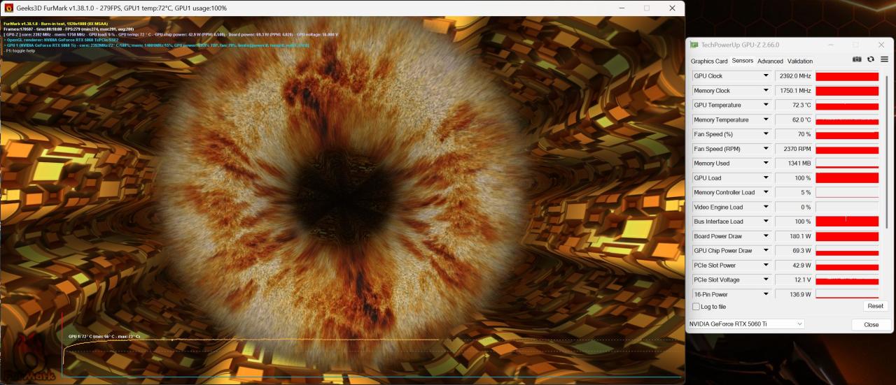The image size is (896, 385).
Task: Expand the GPU Temperature sensor dropdown
Action: click(766, 106)
